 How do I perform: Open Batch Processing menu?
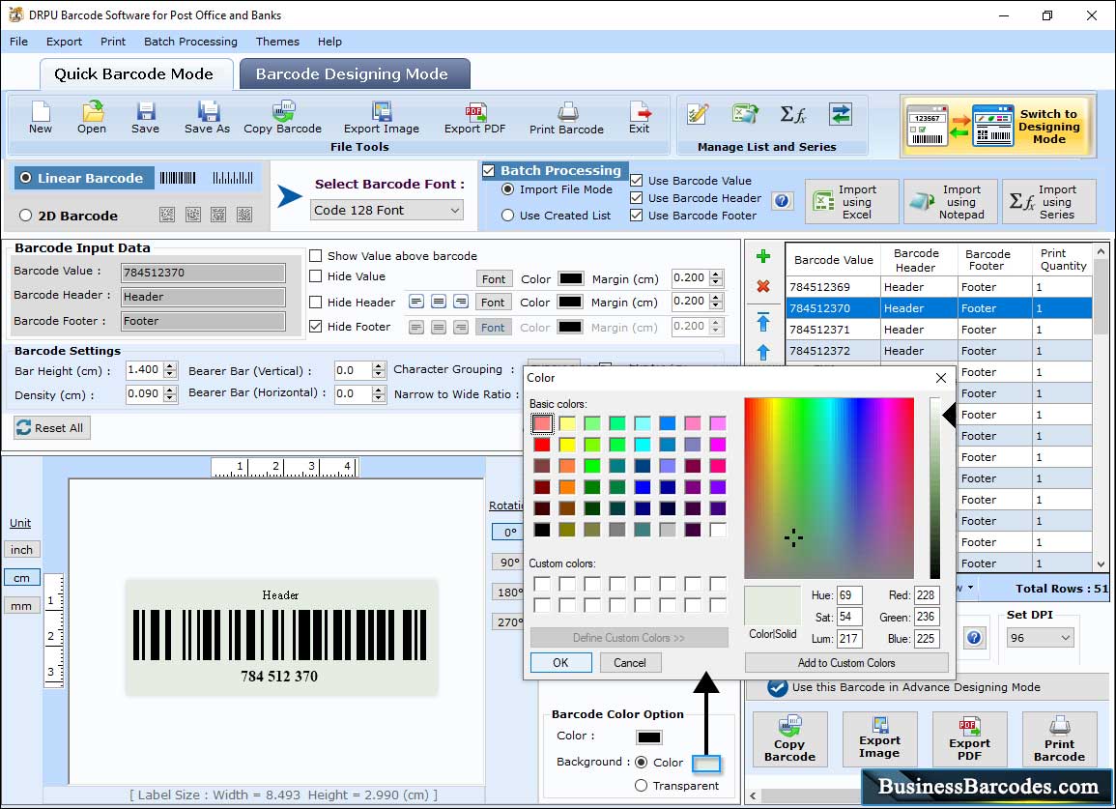(x=190, y=42)
